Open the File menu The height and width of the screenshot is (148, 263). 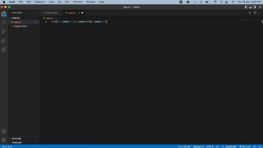click(21, 2)
